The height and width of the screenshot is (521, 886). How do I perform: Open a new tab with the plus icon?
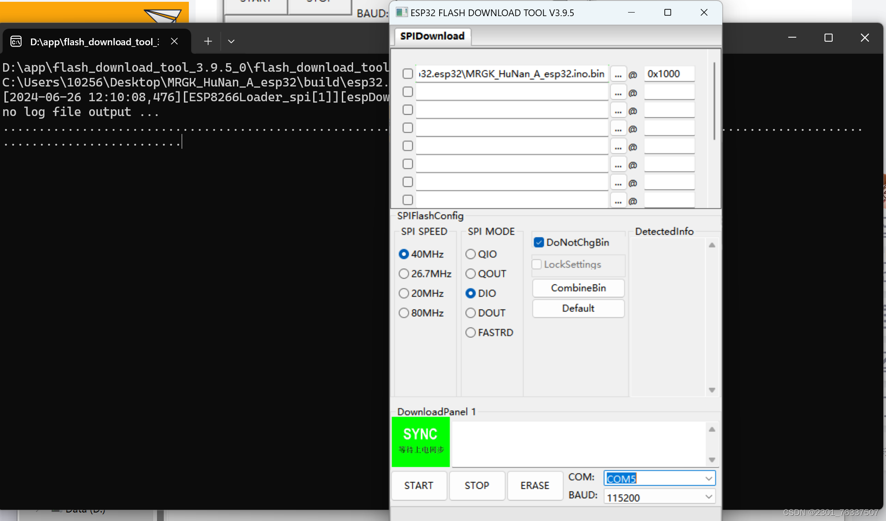208,41
